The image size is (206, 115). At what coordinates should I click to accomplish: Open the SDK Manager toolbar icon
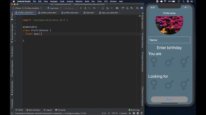point(132,8)
